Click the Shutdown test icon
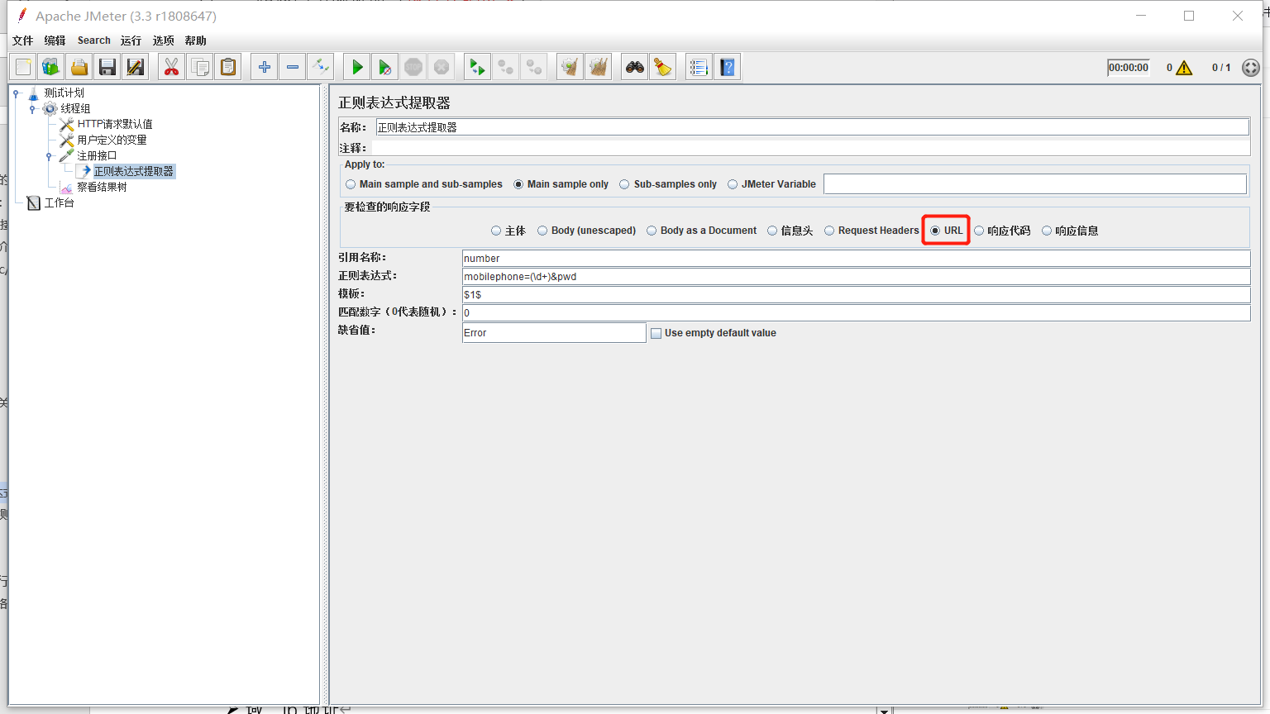1270x714 pixels. (x=442, y=67)
